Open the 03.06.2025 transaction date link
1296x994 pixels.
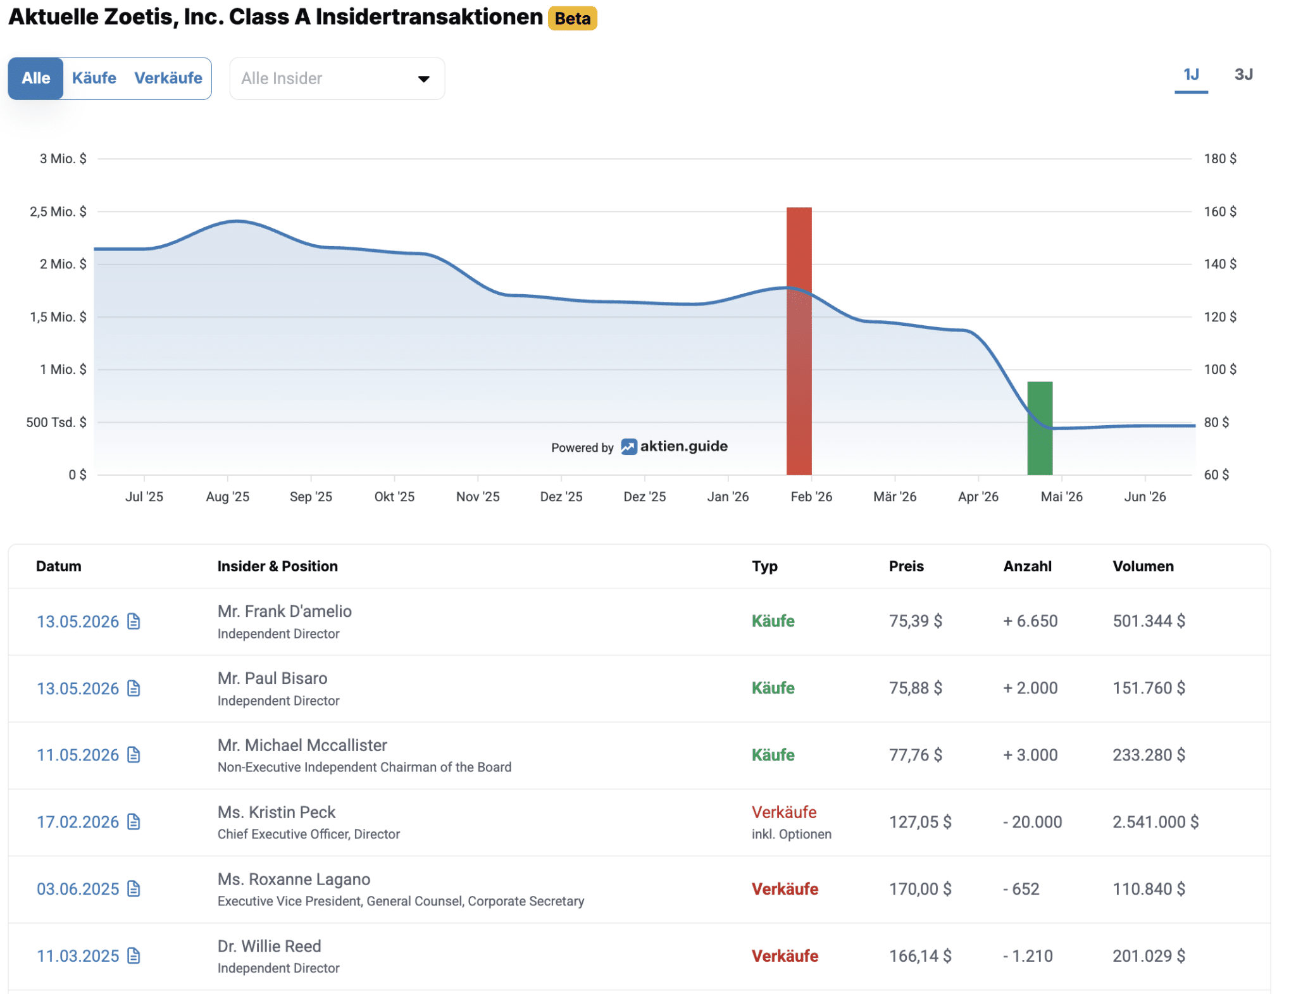pos(78,889)
